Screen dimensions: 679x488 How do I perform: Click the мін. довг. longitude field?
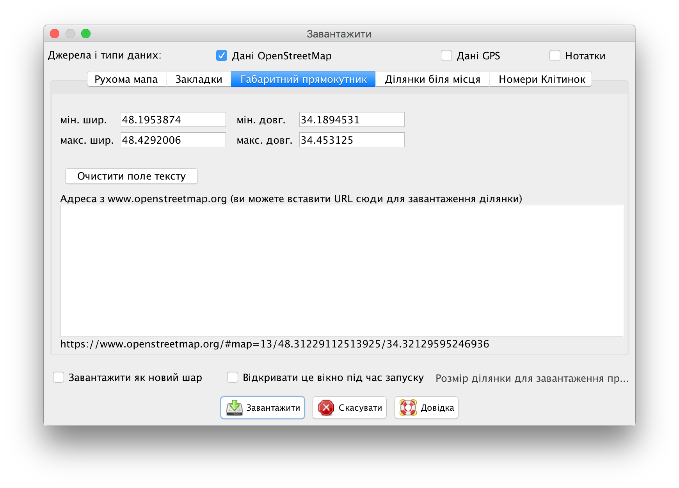(x=352, y=120)
